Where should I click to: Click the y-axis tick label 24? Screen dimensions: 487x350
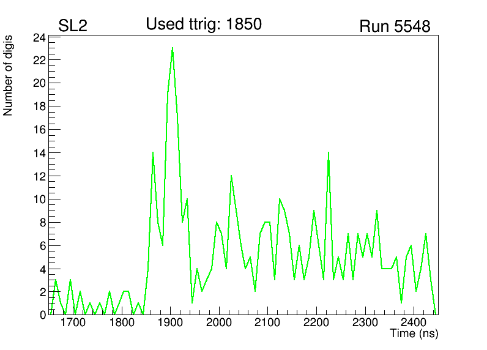pyautogui.click(x=39, y=37)
